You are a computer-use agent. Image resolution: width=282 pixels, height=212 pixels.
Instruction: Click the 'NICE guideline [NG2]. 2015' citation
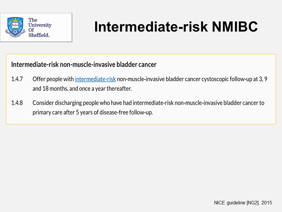tap(243, 203)
